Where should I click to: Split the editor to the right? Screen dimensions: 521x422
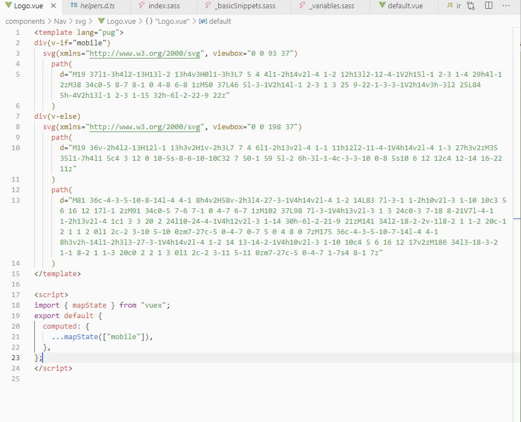coord(488,6)
